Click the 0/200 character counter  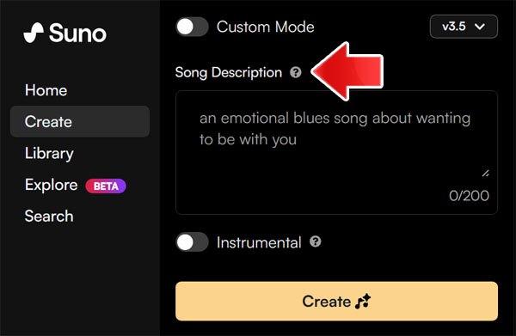(x=469, y=196)
